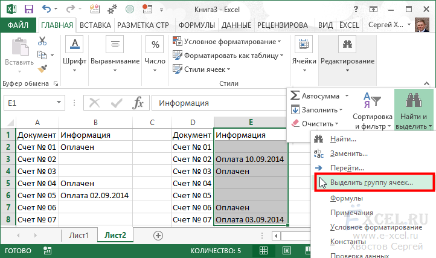This screenshot has height=258, width=436.
Task: Select row 5 header
Action: tap(8, 184)
